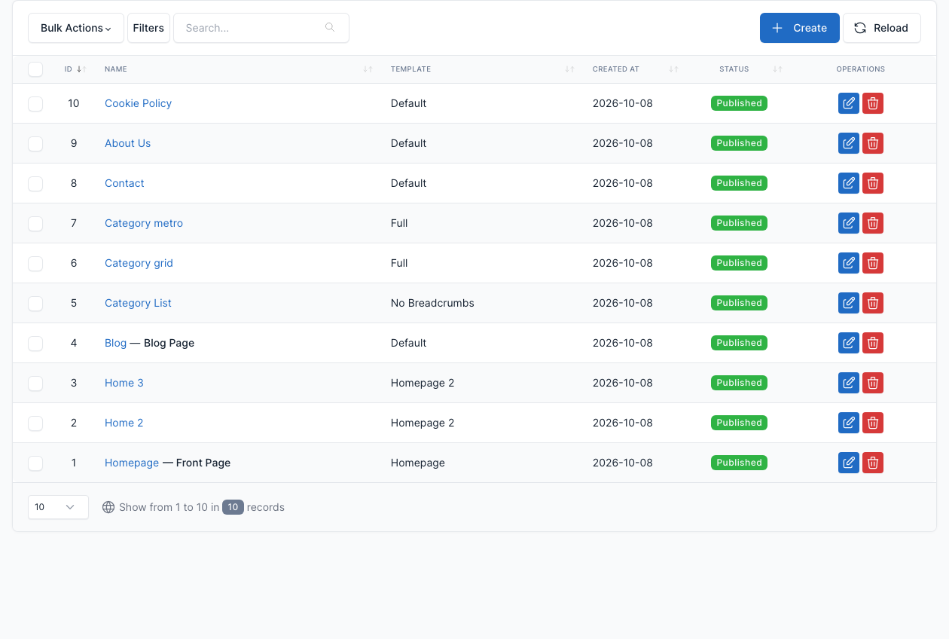Tick the checkbox for Blog row
This screenshot has width=949, height=639.
tap(35, 344)
